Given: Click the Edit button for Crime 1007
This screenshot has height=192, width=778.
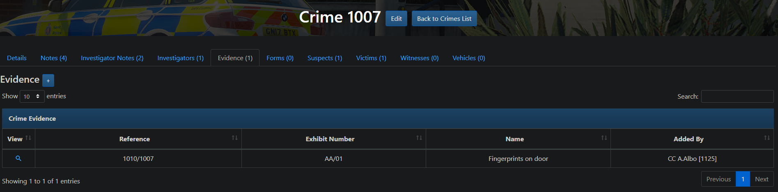Looking at the screenshot, I should click(396, 19).
